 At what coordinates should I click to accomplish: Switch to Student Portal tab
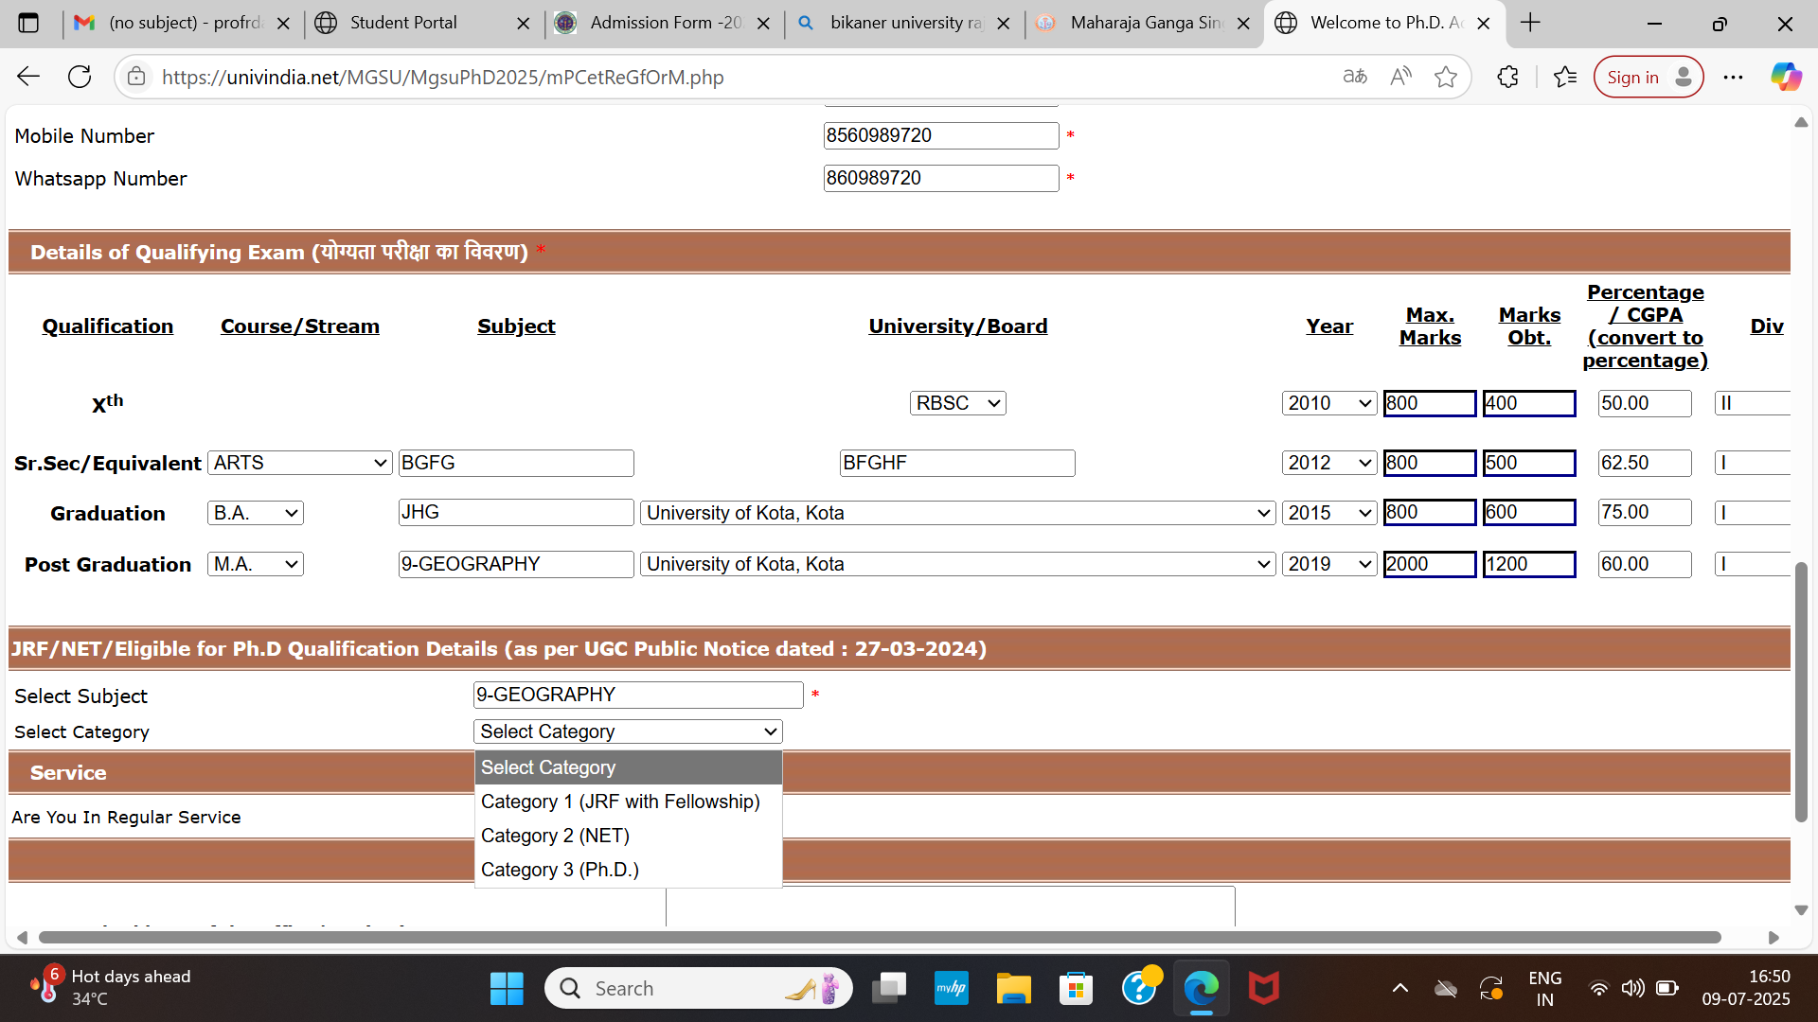click(x=403, y=23)
